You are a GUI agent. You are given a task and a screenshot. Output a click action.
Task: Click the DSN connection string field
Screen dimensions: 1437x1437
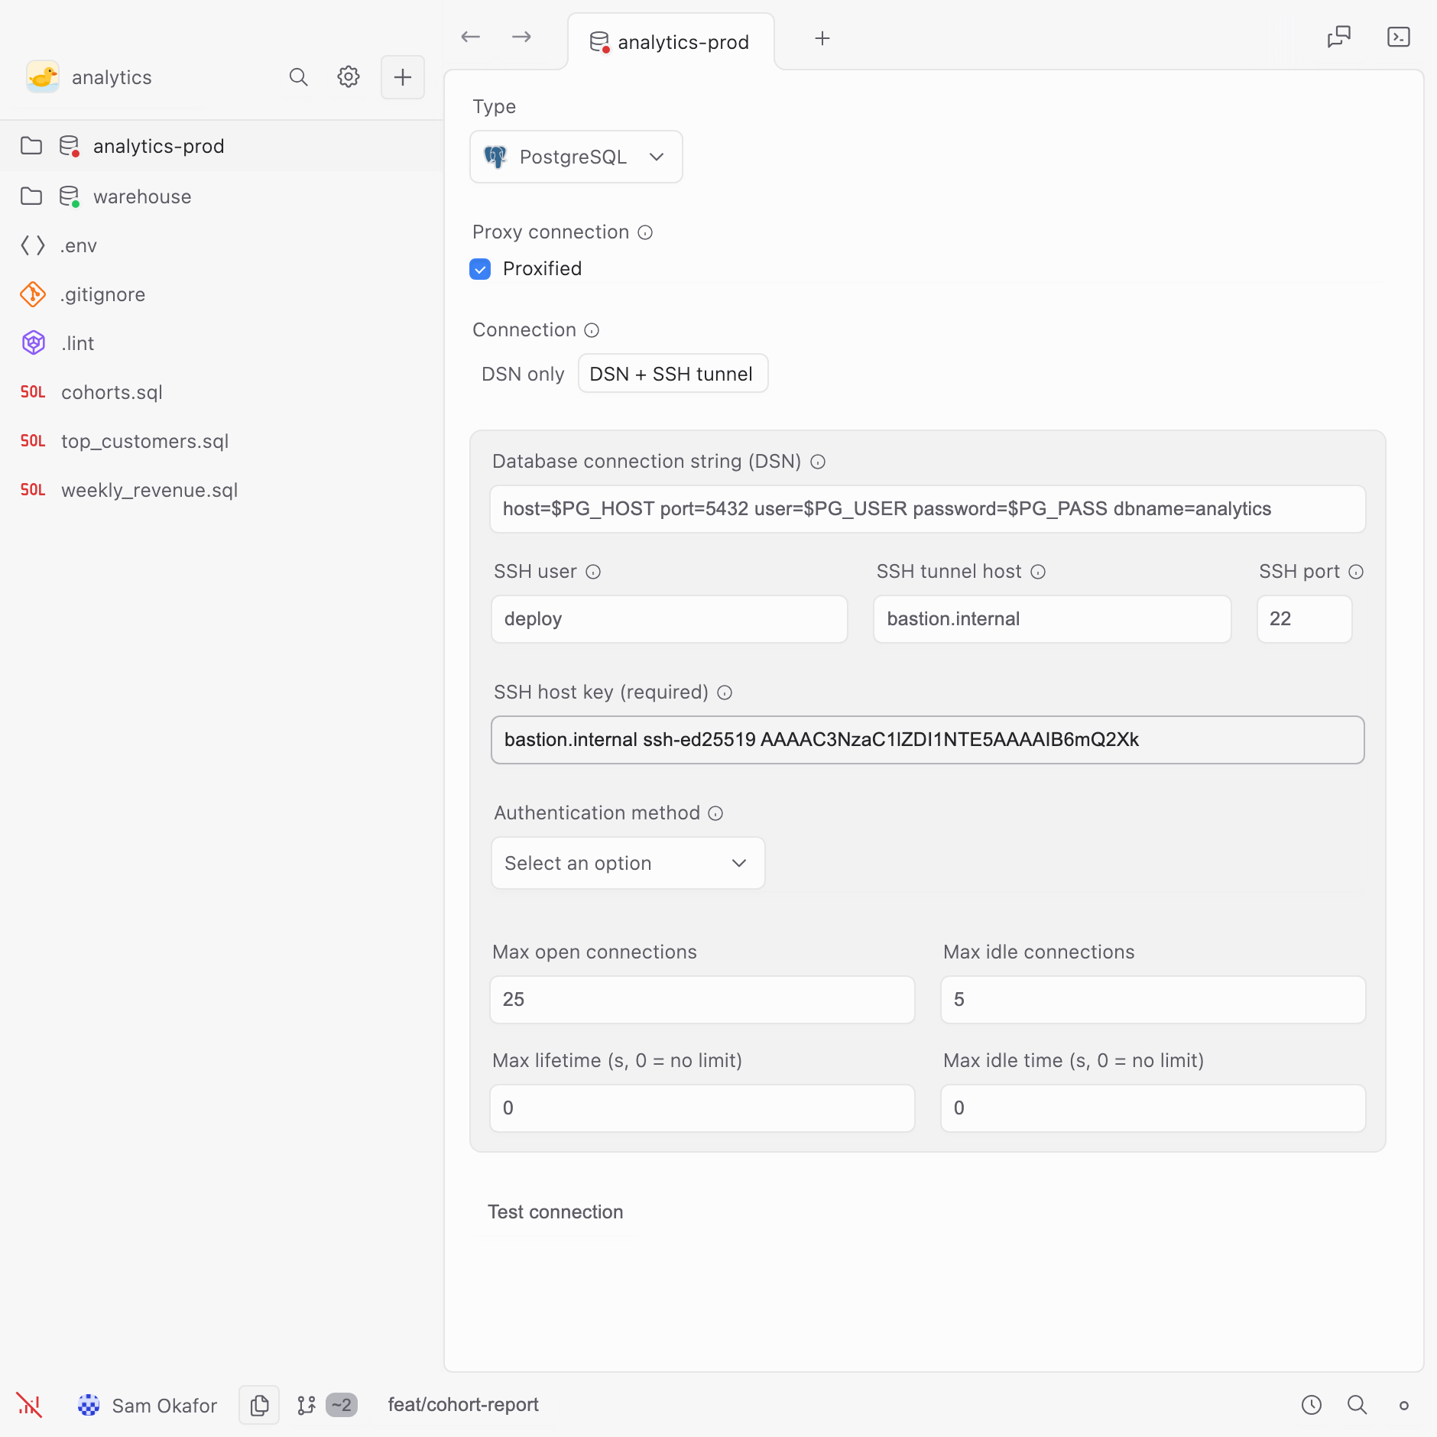click(x=928, y=509)
